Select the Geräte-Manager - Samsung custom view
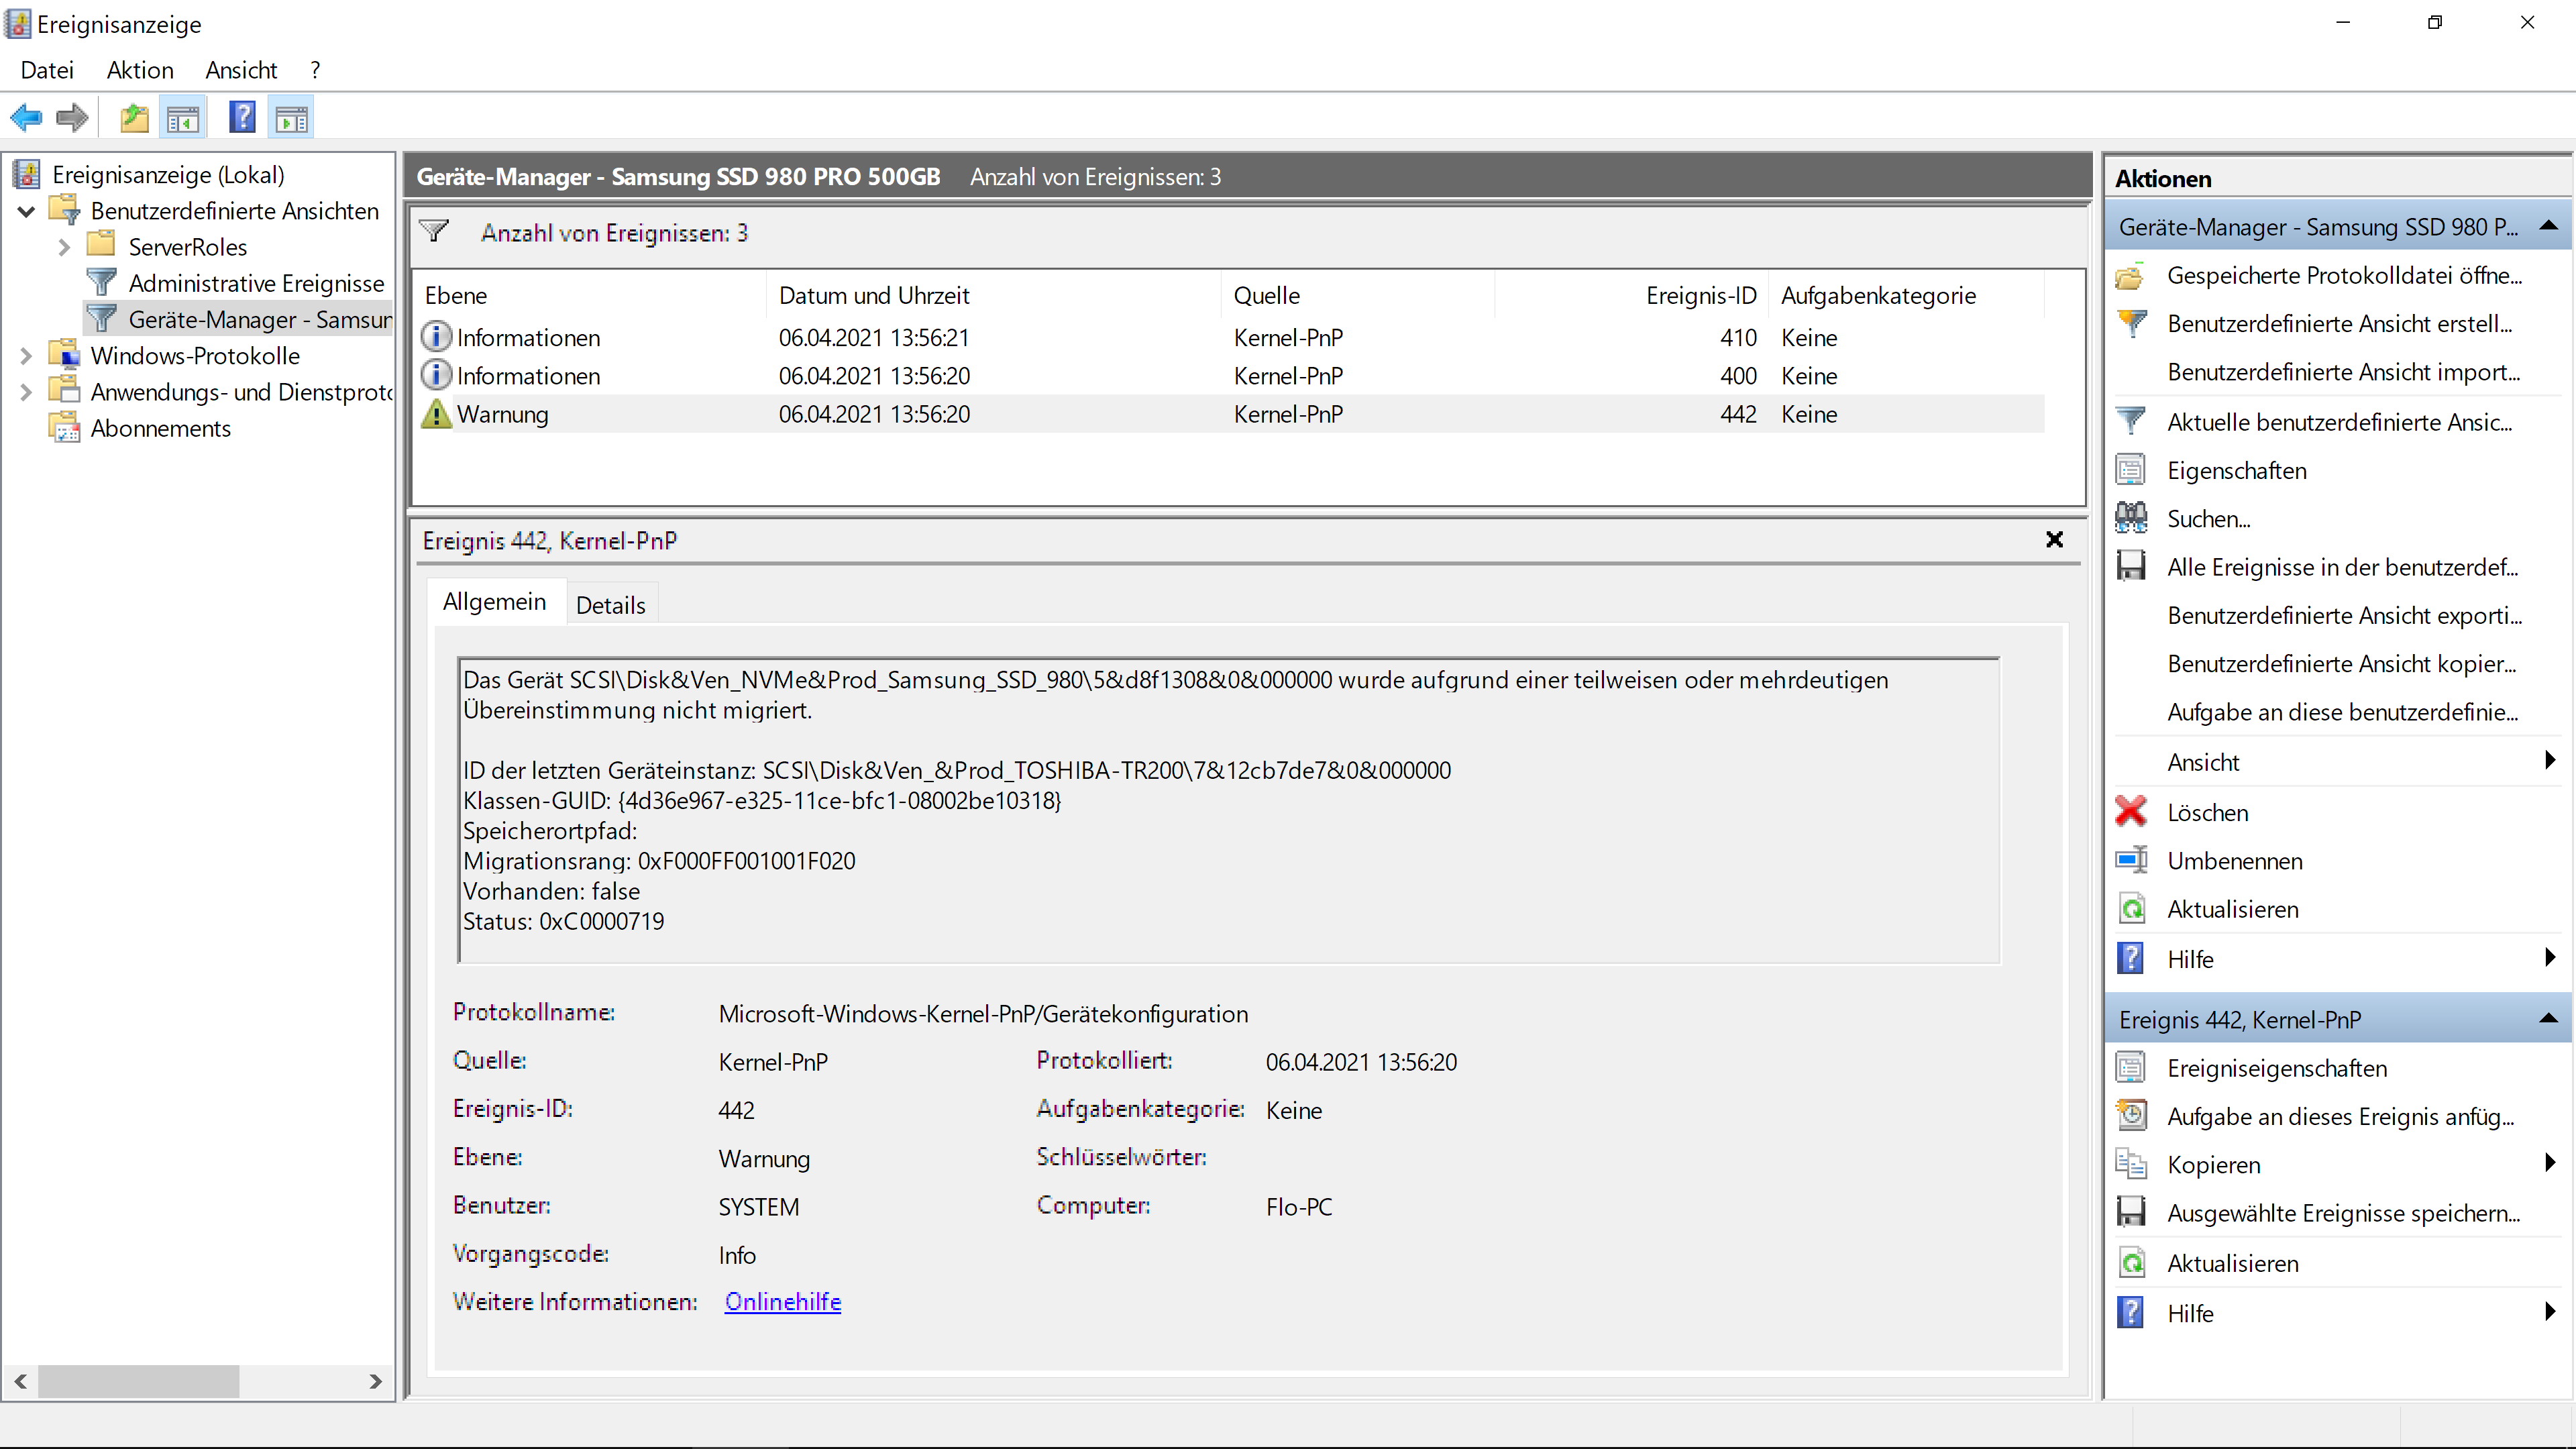 (260, 320)
